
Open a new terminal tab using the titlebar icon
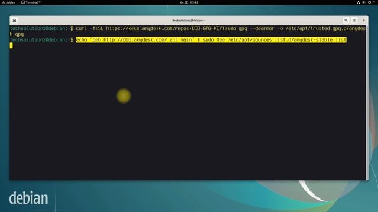[x=14, y=21]
